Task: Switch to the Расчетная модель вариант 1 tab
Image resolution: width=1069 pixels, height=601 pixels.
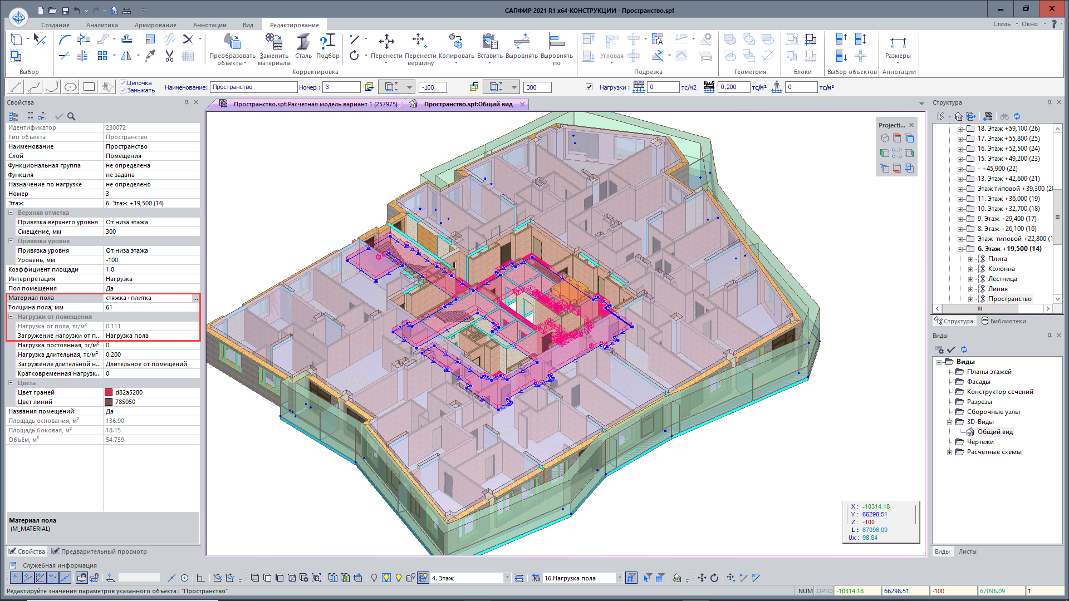Action: (315, 104)
